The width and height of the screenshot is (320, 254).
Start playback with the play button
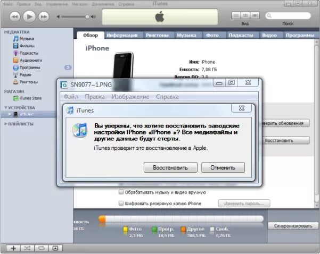29,16
